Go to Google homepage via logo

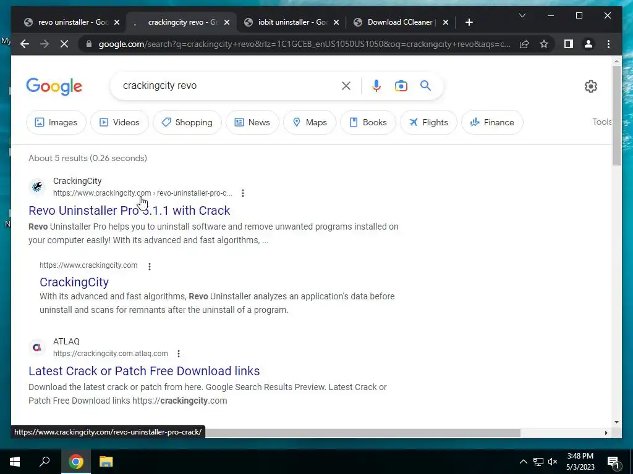54,86
